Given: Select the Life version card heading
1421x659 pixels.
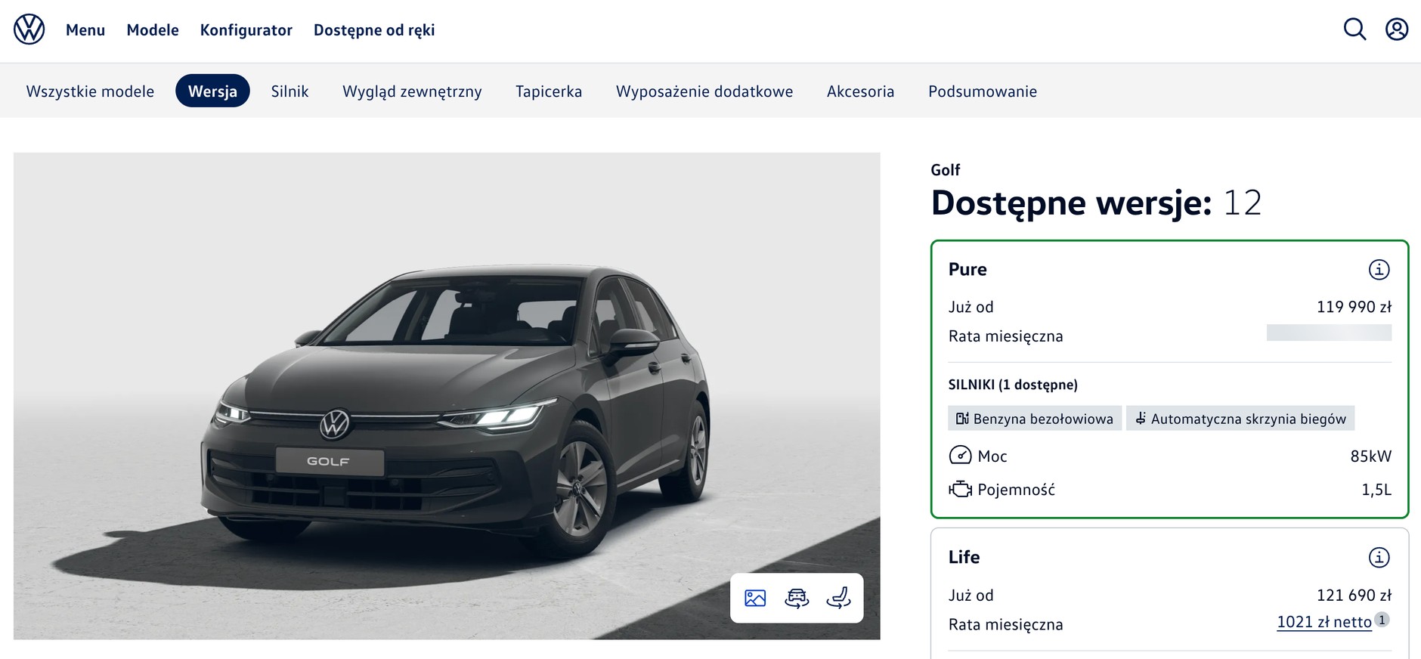Looking at the screenshot, I should coord(964,558).
